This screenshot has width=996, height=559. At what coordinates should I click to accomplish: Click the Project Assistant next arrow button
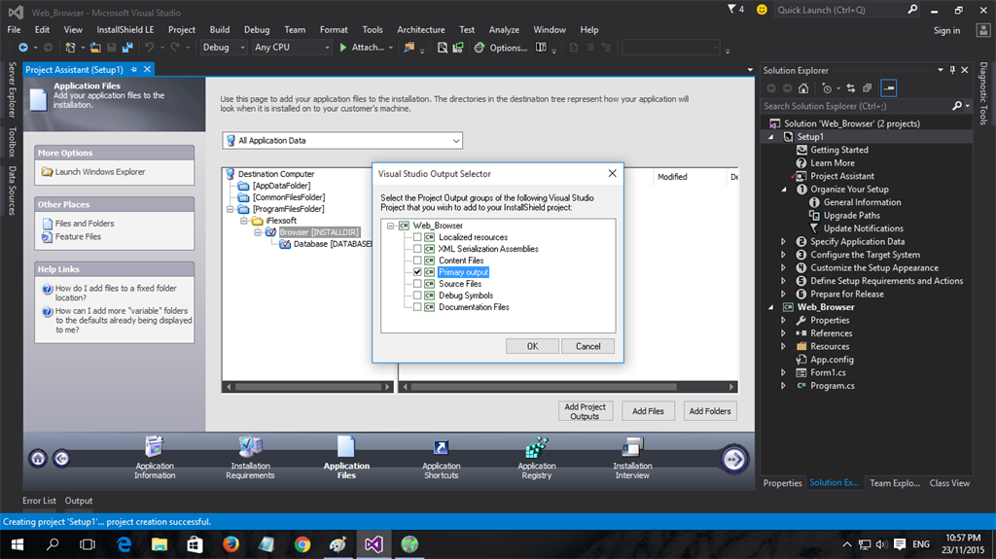pyautogui.click(x=733, y=459)
